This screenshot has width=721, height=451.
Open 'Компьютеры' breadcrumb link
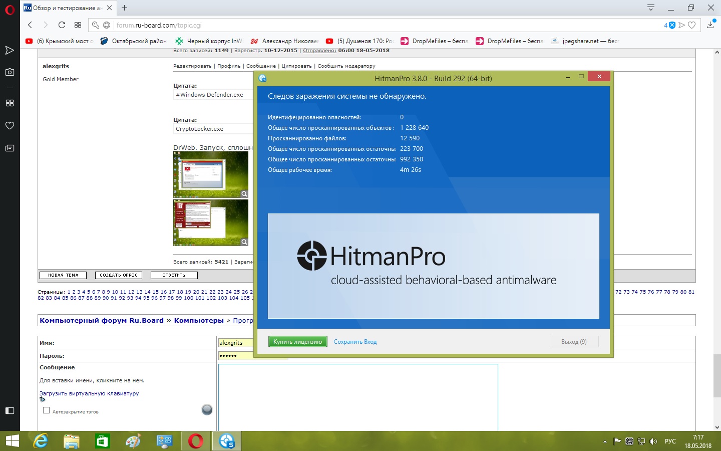click(x=199, y=321)
